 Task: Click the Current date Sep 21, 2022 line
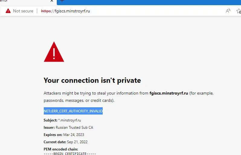point(66,142)
